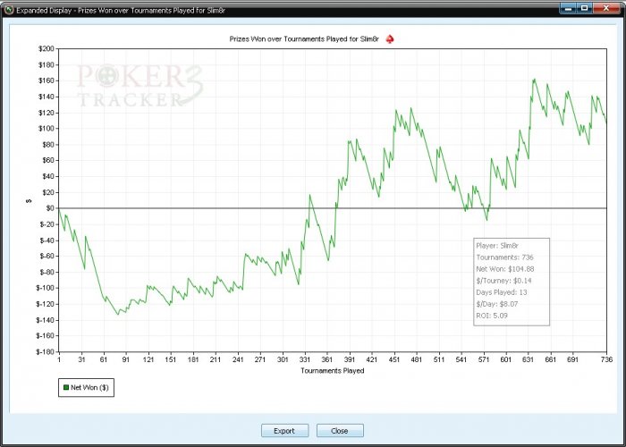Click the $200 label on the y-axis
626x447 pixels.
[x=45, y=47]
